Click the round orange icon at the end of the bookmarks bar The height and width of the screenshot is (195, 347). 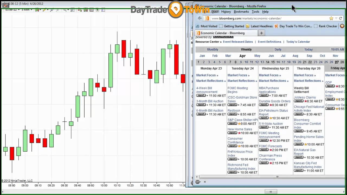[x=342, y=26]
